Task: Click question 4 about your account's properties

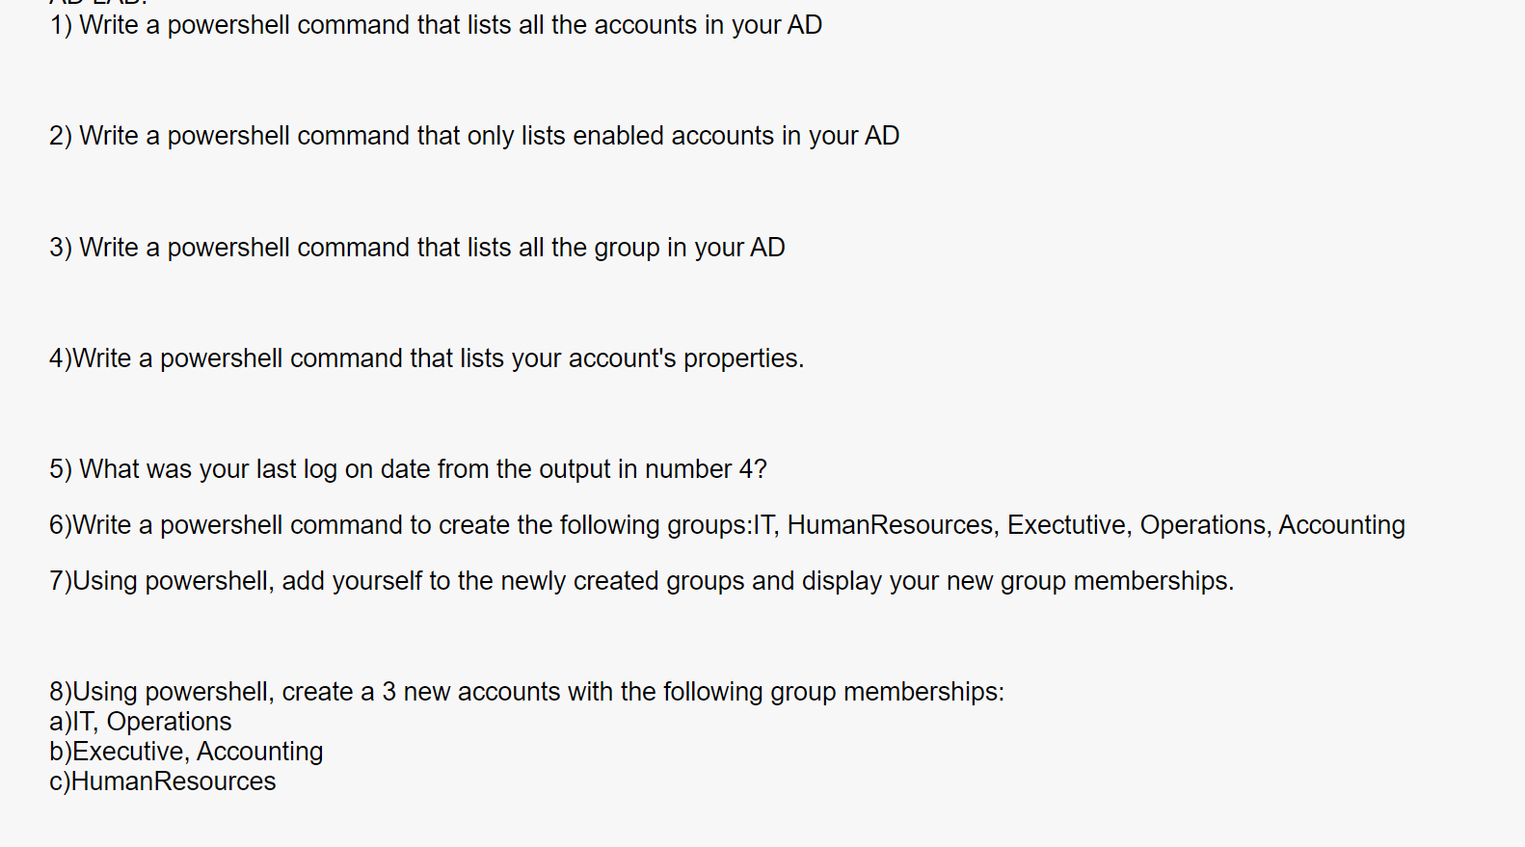Action: 427,358
